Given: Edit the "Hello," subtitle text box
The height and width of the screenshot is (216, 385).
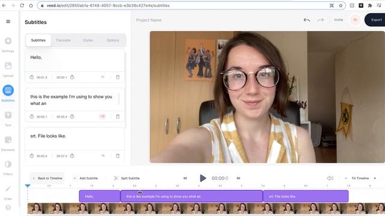Looking at the screenshot, I should pyautogui.click(x=75, y=60).
